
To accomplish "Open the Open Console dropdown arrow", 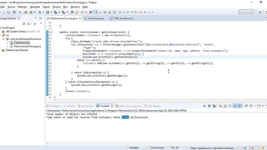I will [x=262, y=106].
